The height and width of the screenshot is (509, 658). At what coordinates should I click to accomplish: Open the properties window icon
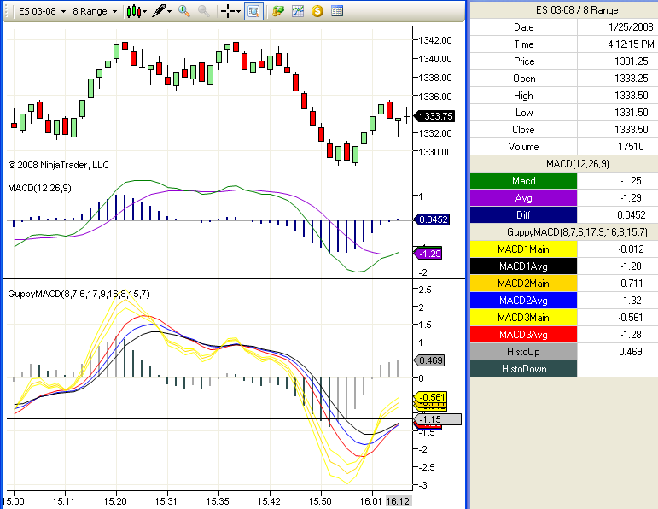pyautogui.click(x=336, y=11)
